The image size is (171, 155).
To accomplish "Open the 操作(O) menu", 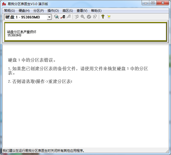I will point(53,11).
